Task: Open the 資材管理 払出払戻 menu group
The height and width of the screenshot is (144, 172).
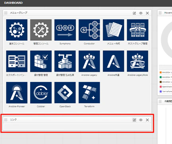Action: tap(65, 61)
